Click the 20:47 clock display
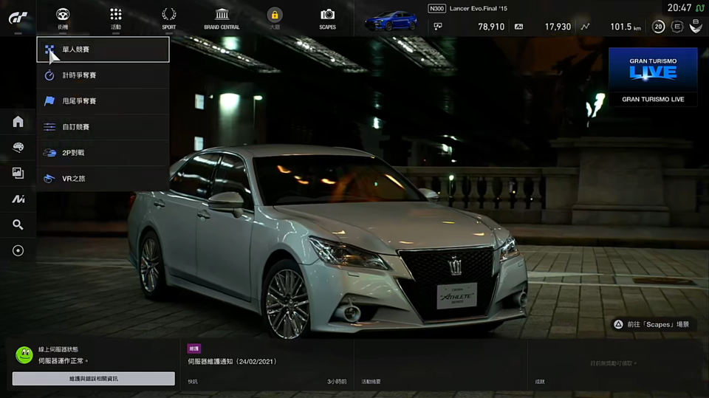709x398 pixels. pyautogui.click(x=679, y=7)
